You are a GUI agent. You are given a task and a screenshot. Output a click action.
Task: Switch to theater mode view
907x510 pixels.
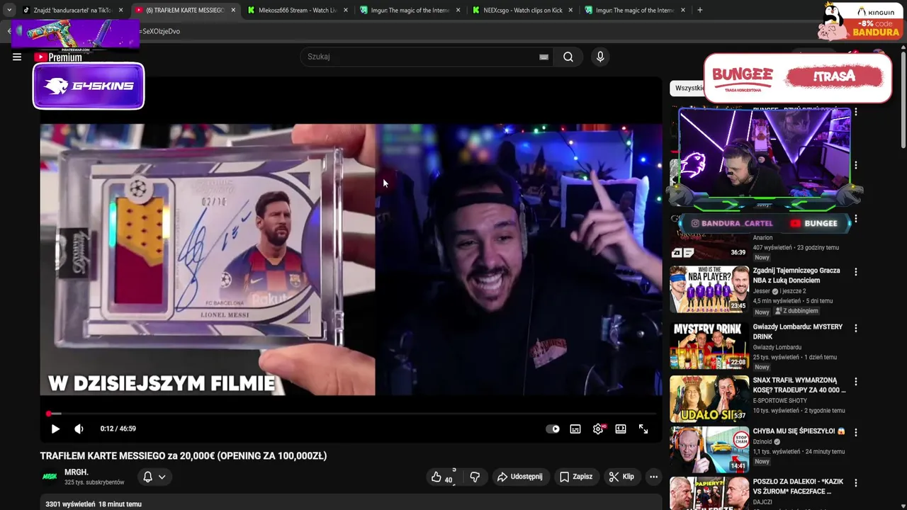coord(621,429)
